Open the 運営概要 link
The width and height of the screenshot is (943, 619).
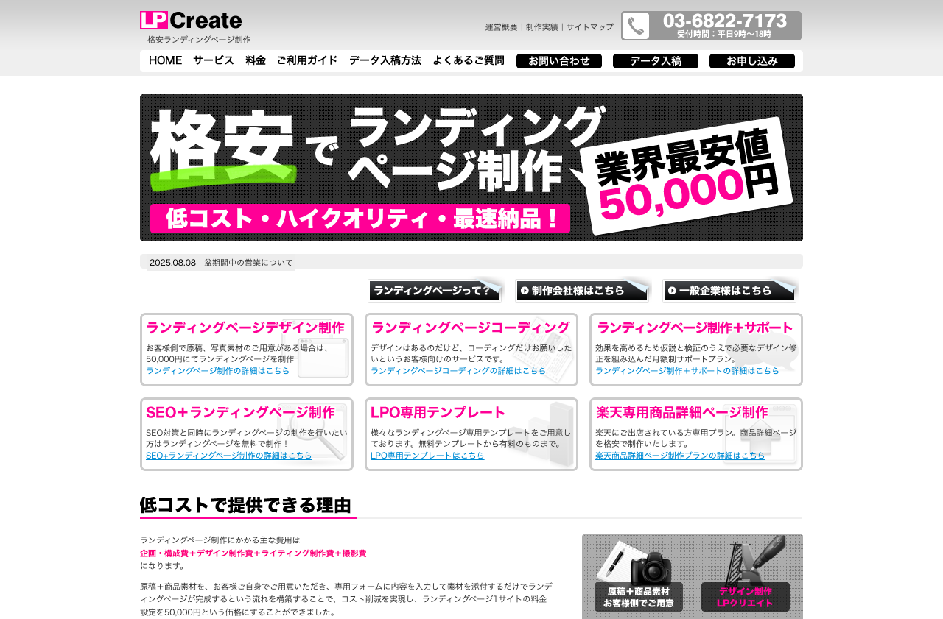tap(501, 27)
